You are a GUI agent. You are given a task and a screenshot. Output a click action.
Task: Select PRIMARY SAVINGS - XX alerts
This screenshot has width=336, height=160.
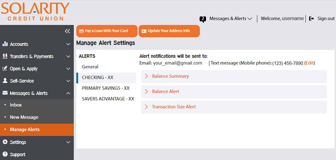(106, 88)
